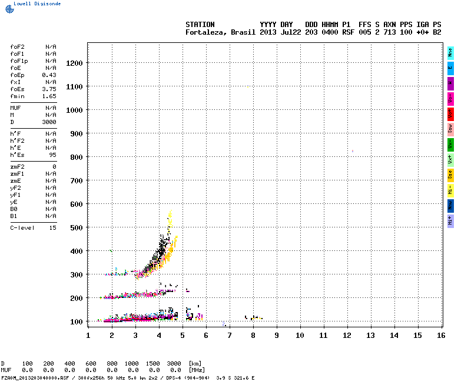Click the 1200 height axis label
Image resolution: width=471 pixels, height=382 pixels.
[74, 63]
